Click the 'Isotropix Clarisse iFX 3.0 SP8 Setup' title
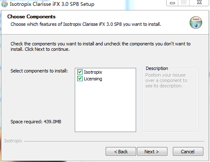The height and width of the screenshot is (162, 210). [52, 4]
